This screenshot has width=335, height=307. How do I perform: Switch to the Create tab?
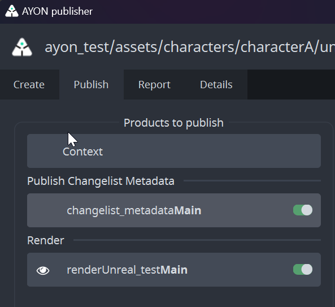click(x=29, y=84)
